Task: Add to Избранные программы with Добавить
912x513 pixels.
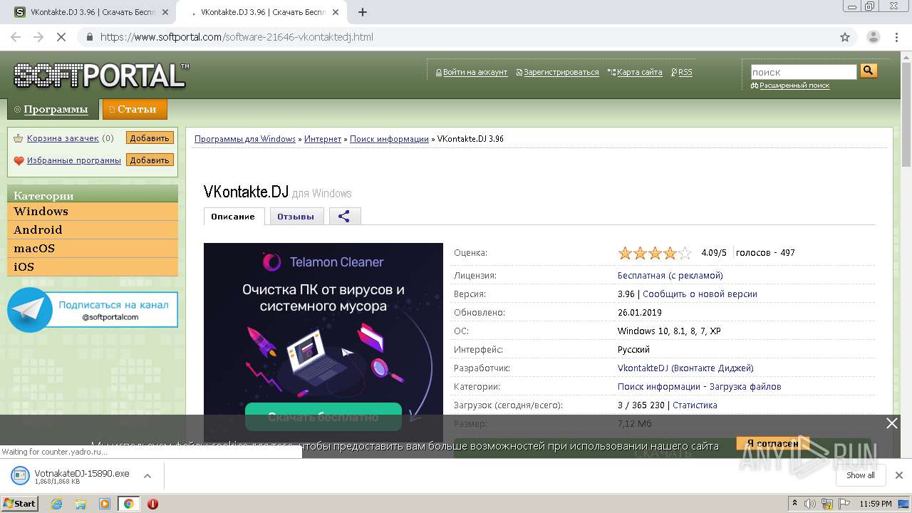Action: (x=150, y=160)
